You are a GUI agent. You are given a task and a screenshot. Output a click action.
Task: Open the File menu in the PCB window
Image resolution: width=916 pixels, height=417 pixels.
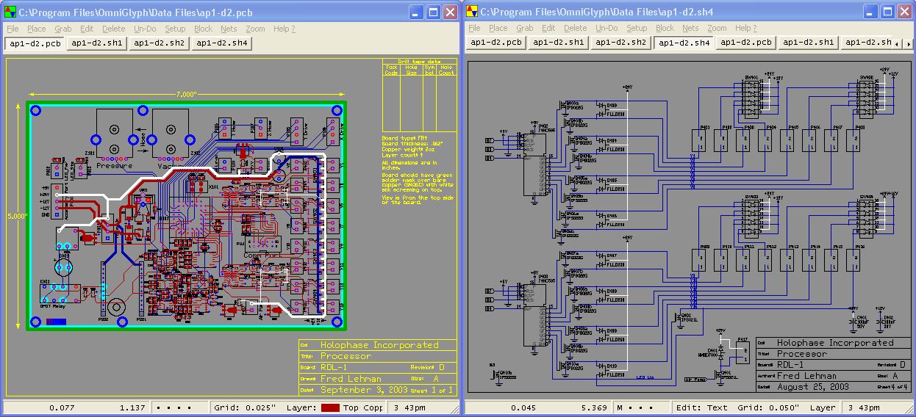[x=12, y=29]
